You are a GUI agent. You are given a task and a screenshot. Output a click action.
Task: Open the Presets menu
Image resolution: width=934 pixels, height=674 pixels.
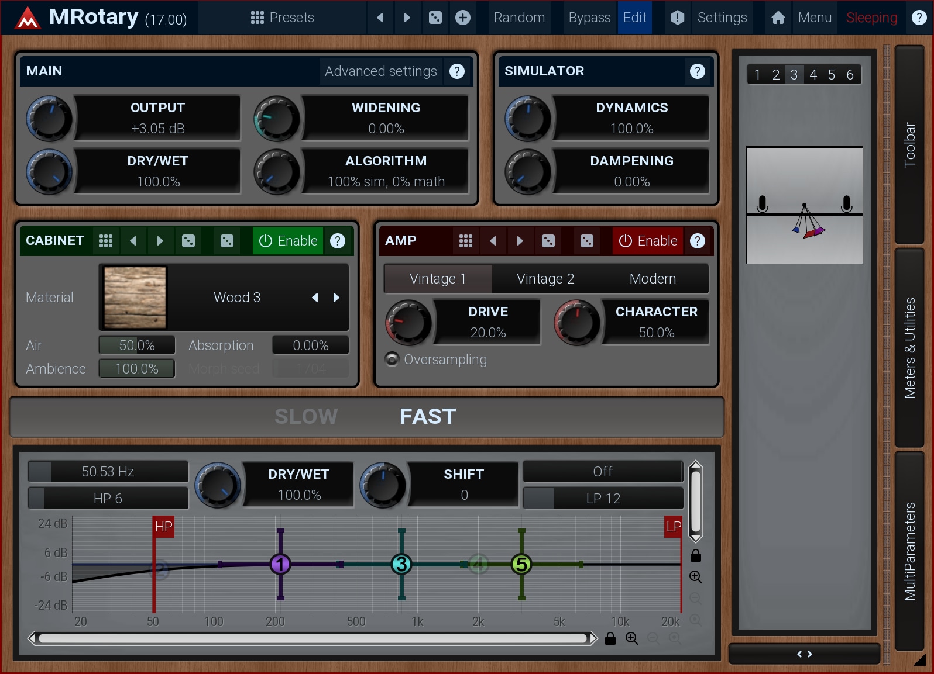[x=283, y=18]
